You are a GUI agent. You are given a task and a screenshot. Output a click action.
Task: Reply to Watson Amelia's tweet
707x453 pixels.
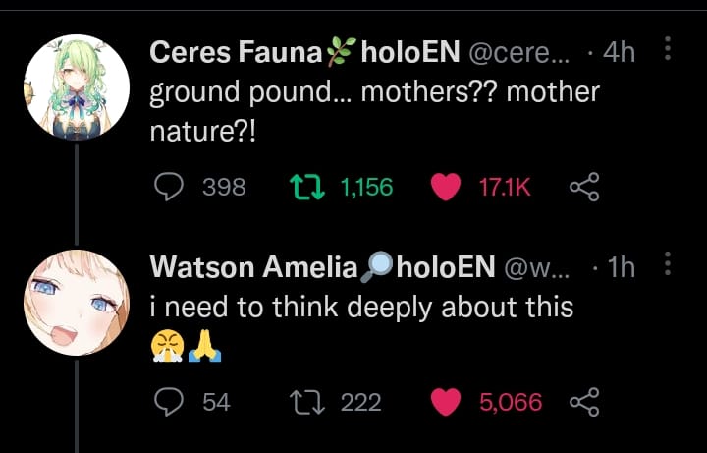point(171,401)
